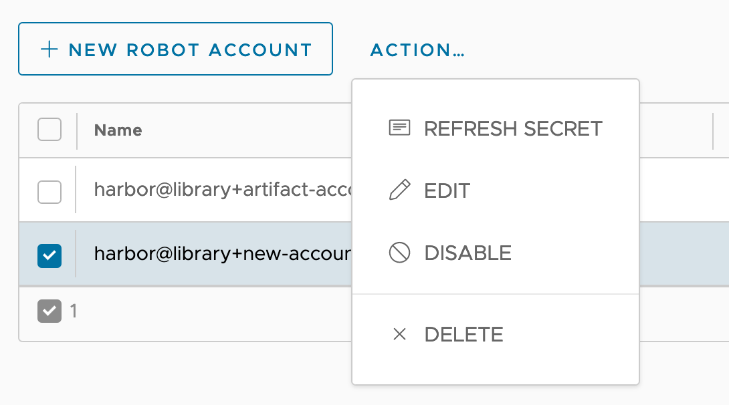Image resolution: width=729 pixels, height=405 pixels.
Task: Click the X delete icon
Action: click(399, 334)
